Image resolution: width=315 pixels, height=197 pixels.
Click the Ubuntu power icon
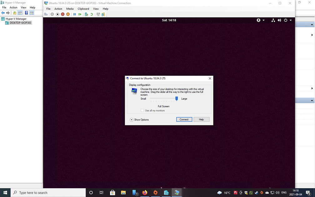click(286, 20)
